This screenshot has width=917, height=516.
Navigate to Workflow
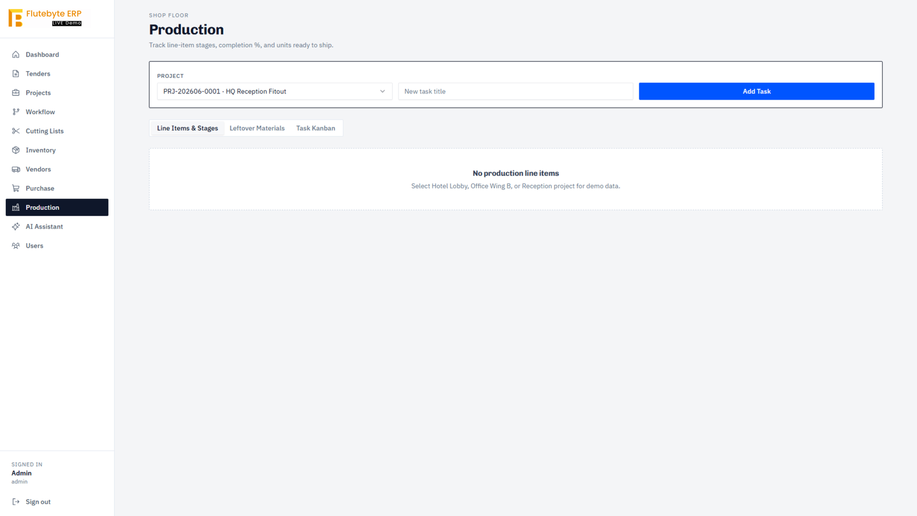click(57, 112)
